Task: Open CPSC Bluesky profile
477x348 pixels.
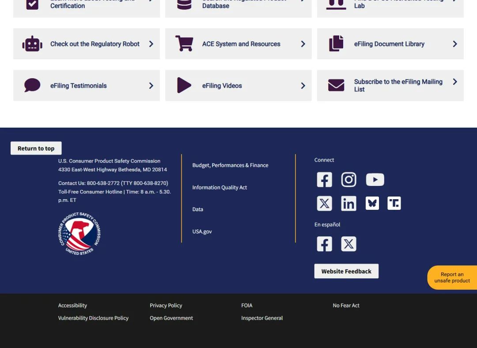Action: click(372, 203)
